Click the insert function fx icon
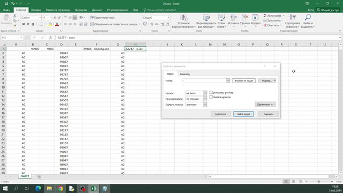Viewport: 343px width, 193px height. tap(50, 38)
